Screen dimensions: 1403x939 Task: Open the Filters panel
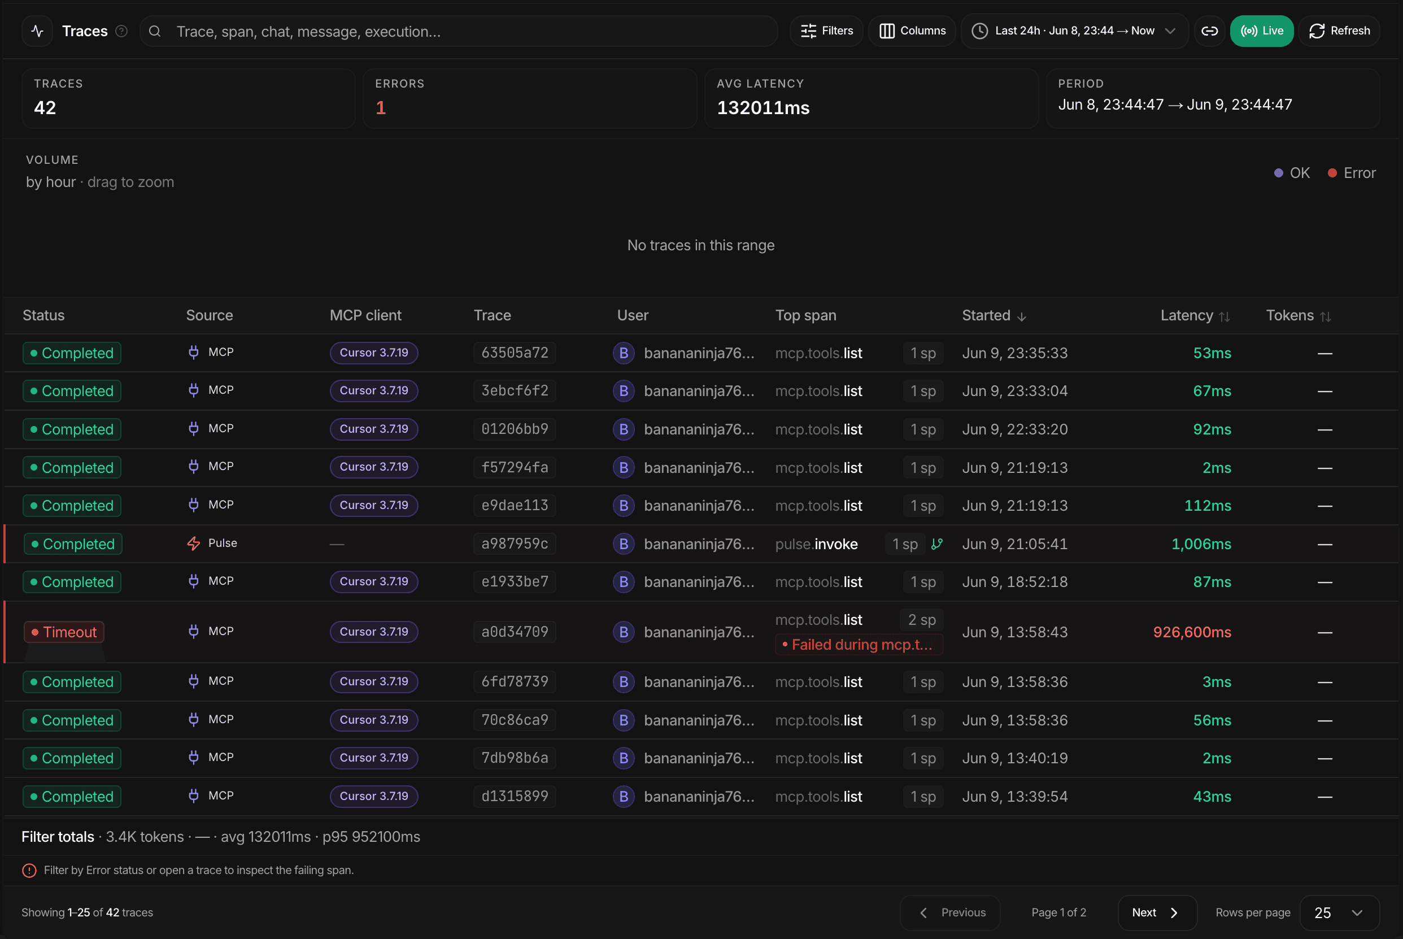coord(826,31)
